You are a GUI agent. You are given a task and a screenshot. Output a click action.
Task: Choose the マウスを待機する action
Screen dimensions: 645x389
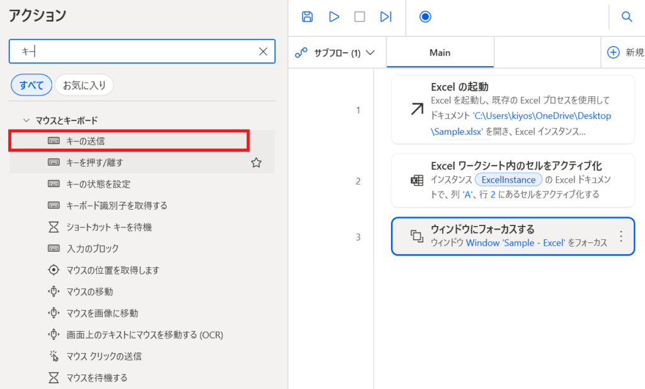click(x=142, y=378)
